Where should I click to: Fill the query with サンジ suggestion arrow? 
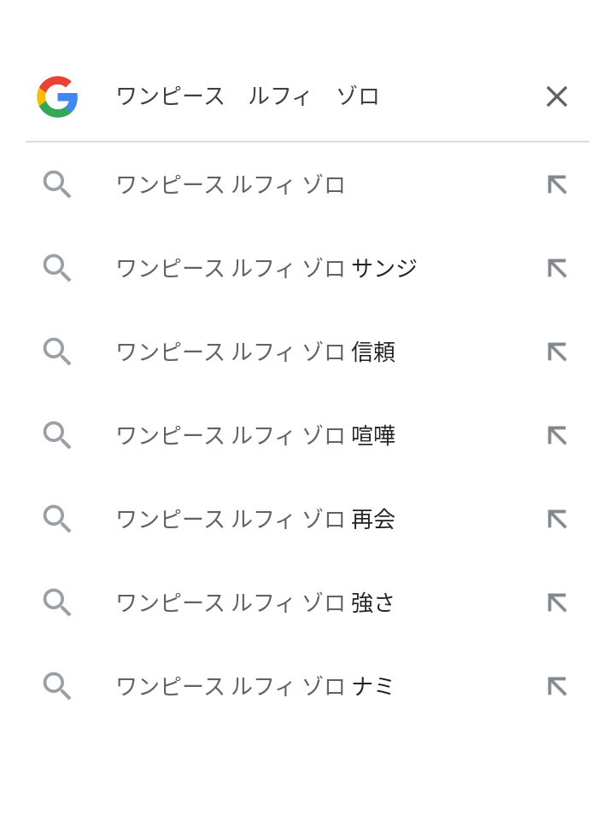tap(557, 268)
